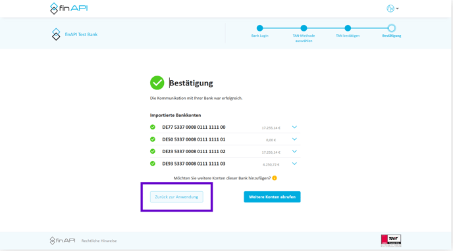Viewport: 453px width, 251px height.
Task: Expand account DE23 5337 0008 0111 1111 02
Action: click(294, 151)
